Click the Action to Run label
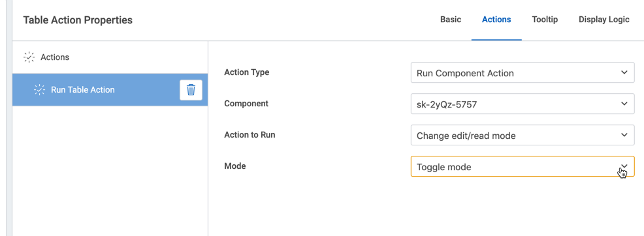This screenshot has height=236, width=644. pyautogui.click(x=250, y=134)
